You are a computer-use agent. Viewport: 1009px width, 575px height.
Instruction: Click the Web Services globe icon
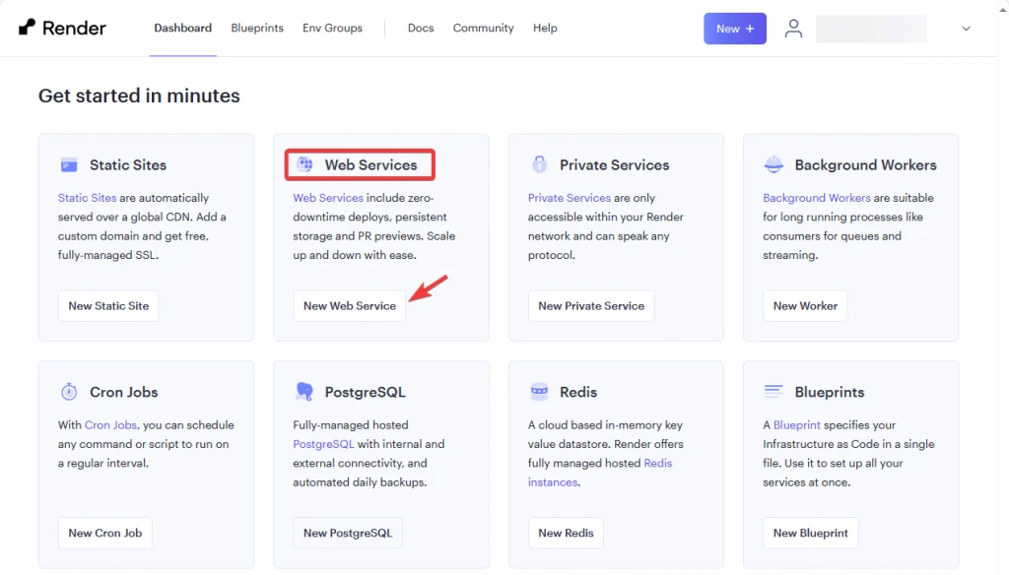coord(304,164)
